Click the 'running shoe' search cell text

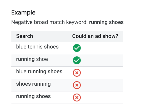click(x=32, y=59)
